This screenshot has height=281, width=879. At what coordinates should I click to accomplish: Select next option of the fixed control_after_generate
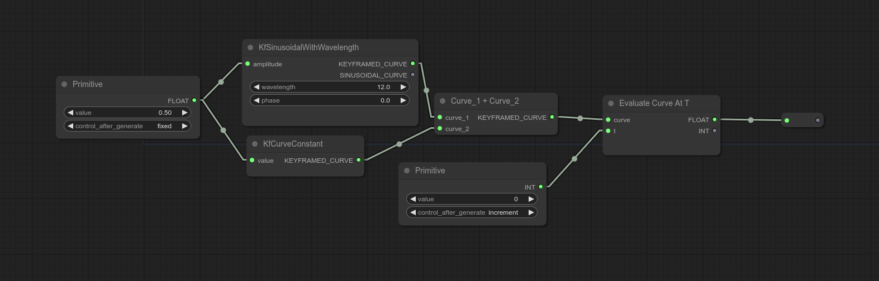pyautogui.click(x=184, y=126)
